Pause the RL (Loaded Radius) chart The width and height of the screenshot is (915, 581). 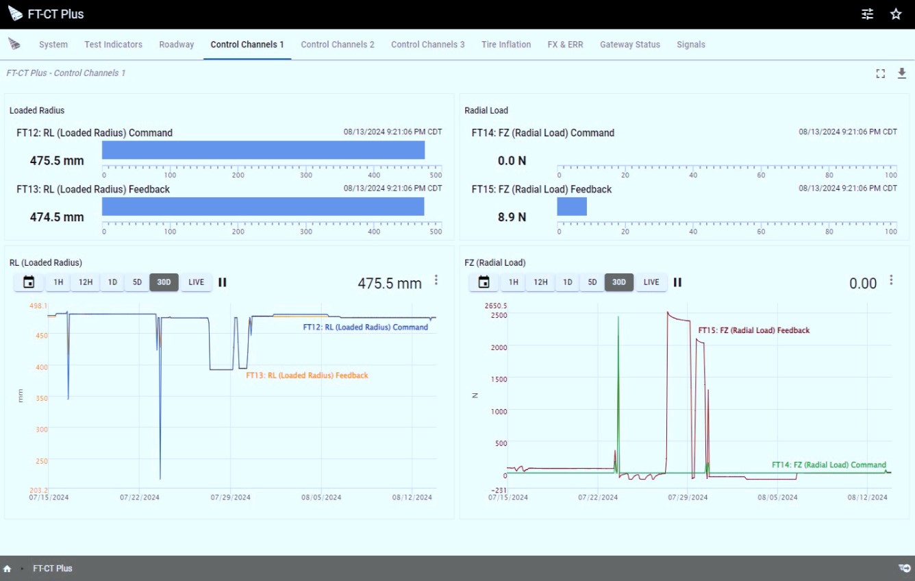(223, 282)
